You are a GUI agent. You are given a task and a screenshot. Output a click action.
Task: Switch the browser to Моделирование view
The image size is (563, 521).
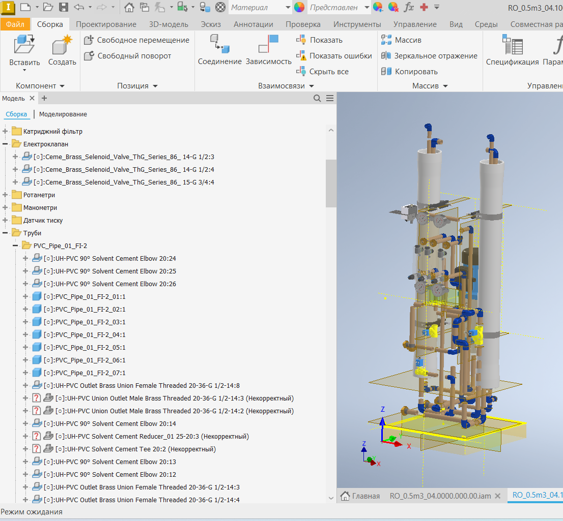63,114
